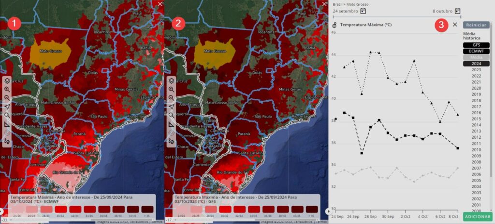Click the Reiniciar button
Image resolution: width=495 pixels, height=224 pixels.
pyautogui.click(x=476, y=25)
